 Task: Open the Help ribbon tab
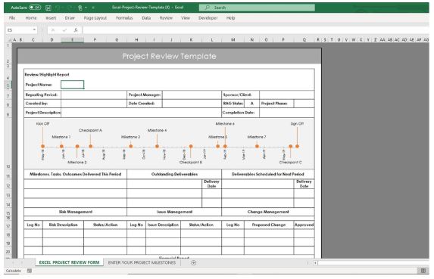point(230,18)
